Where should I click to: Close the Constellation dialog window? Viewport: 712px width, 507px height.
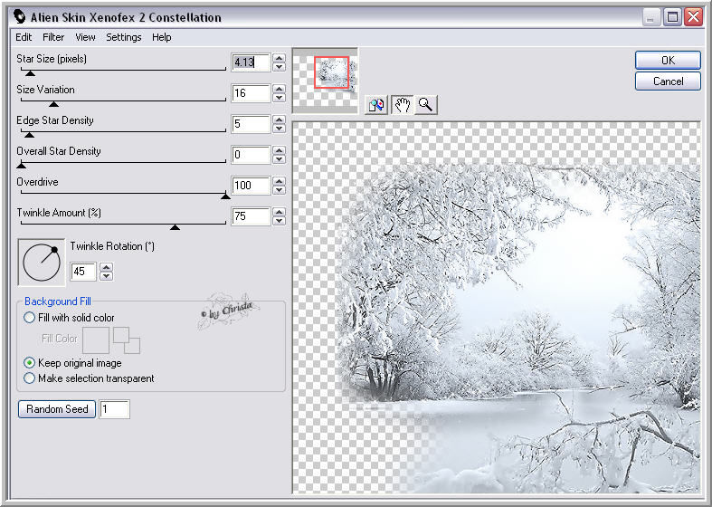pos(693,17)
